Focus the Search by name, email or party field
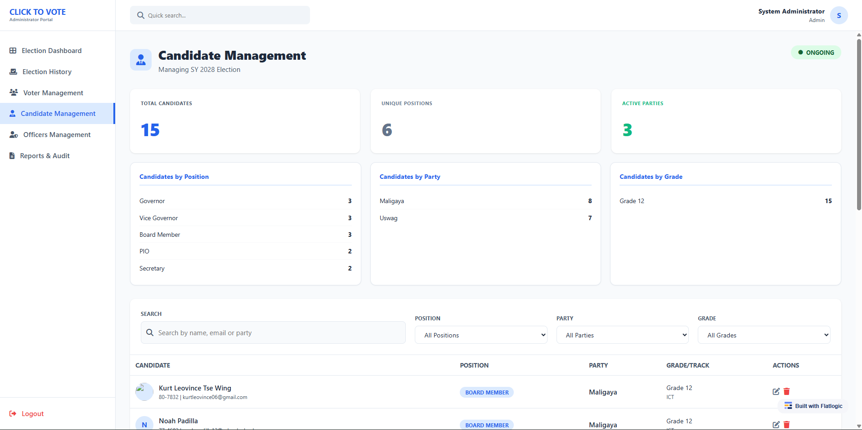This screenshot has width=862, height=430. tap(279, 333)
